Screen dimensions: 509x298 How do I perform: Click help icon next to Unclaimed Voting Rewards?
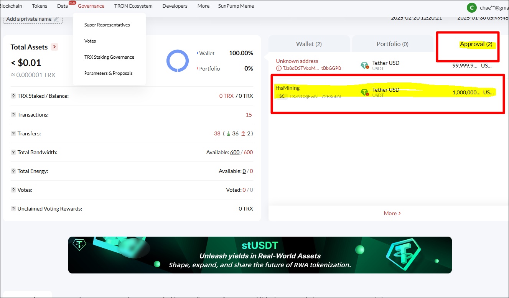pos(13,209)
